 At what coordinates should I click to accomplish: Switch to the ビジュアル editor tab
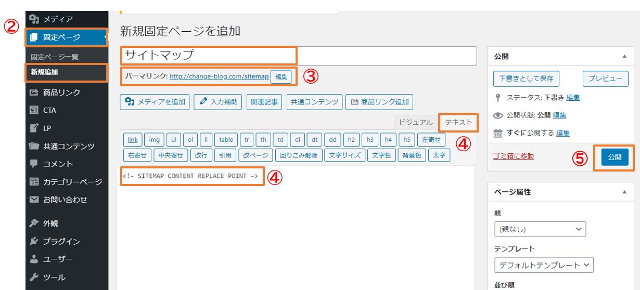(416, 122)
